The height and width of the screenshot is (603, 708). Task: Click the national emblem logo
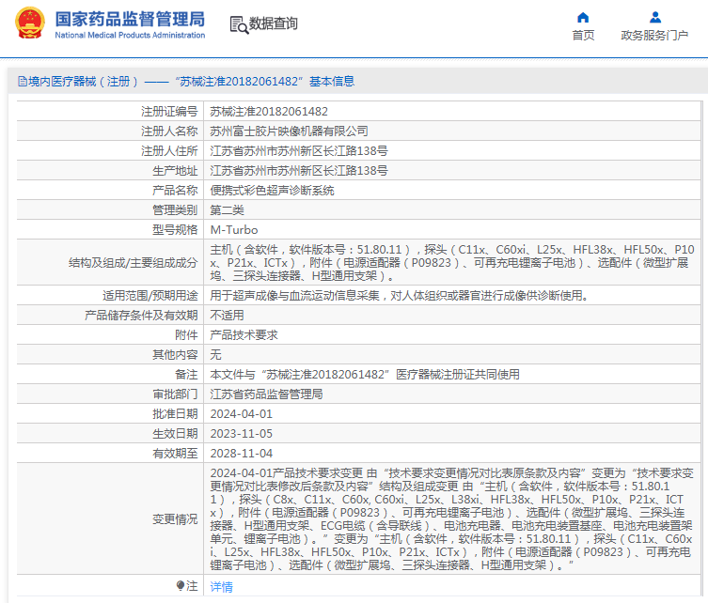click(25, 23)
